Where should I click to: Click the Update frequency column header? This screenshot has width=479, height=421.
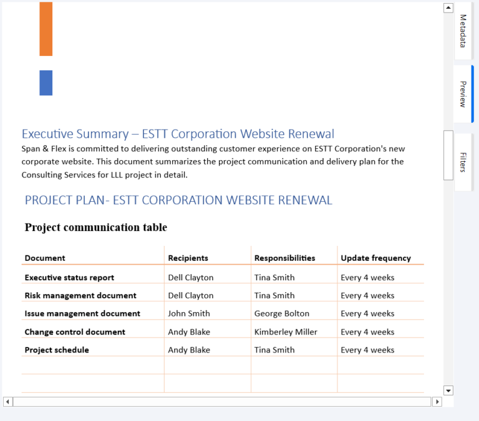click(x=375, y=258)
